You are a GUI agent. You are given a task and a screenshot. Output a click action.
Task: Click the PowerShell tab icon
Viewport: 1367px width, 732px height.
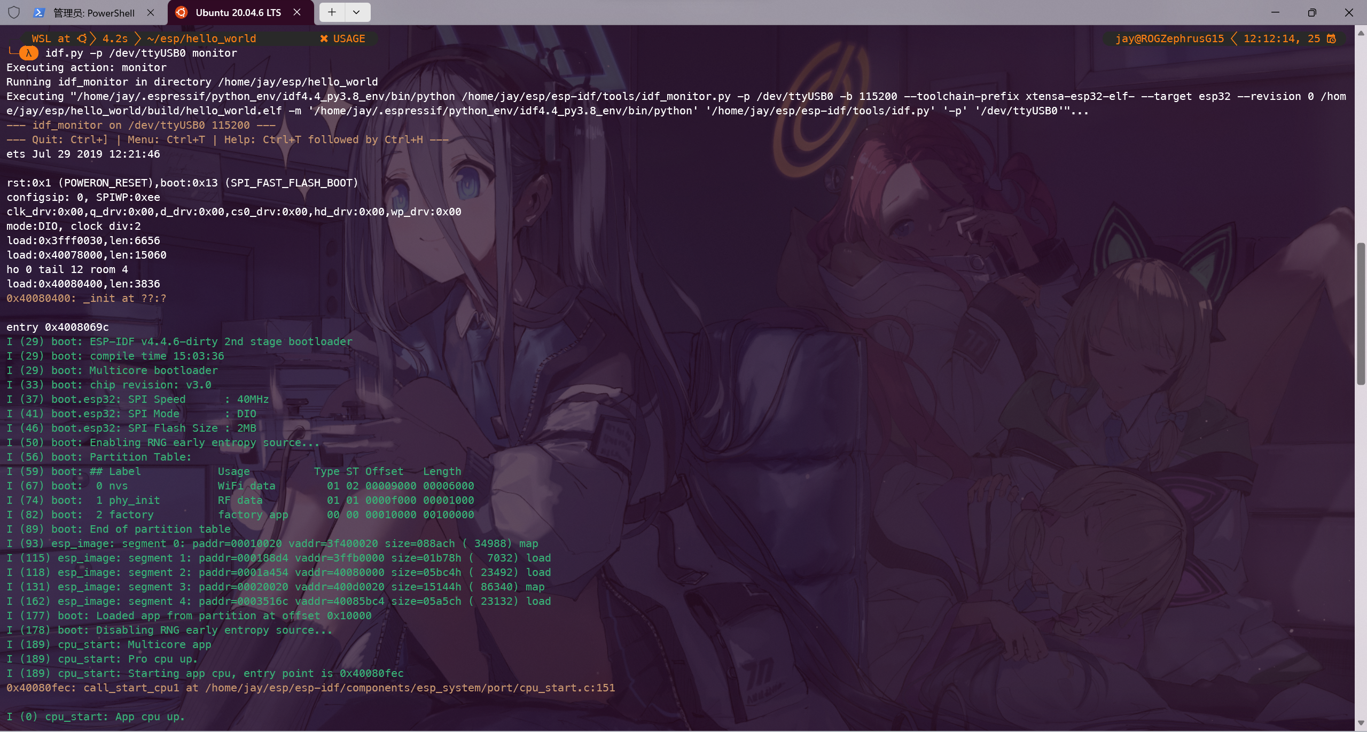[x=39, y=13]
